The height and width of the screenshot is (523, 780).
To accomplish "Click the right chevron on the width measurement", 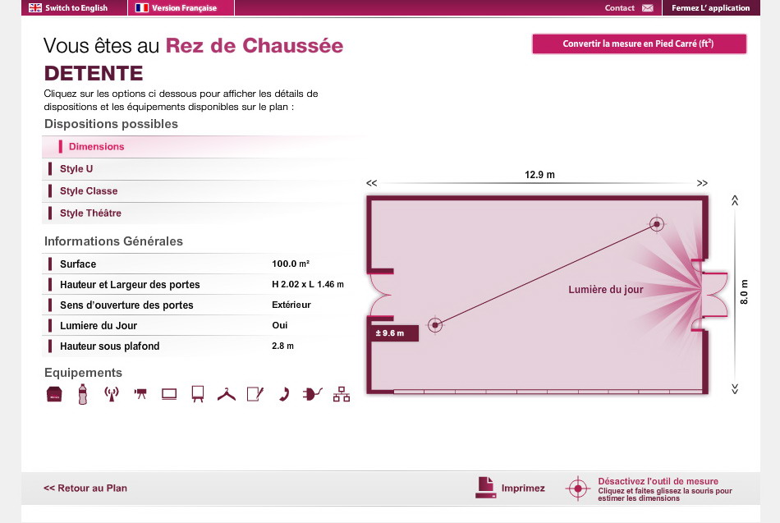I will tap(703, 182).
